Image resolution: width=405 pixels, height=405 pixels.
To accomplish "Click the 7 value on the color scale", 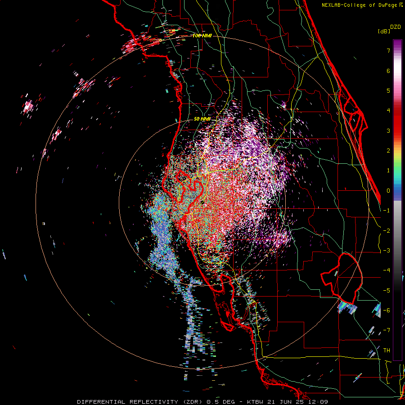I will pos(388,50).
